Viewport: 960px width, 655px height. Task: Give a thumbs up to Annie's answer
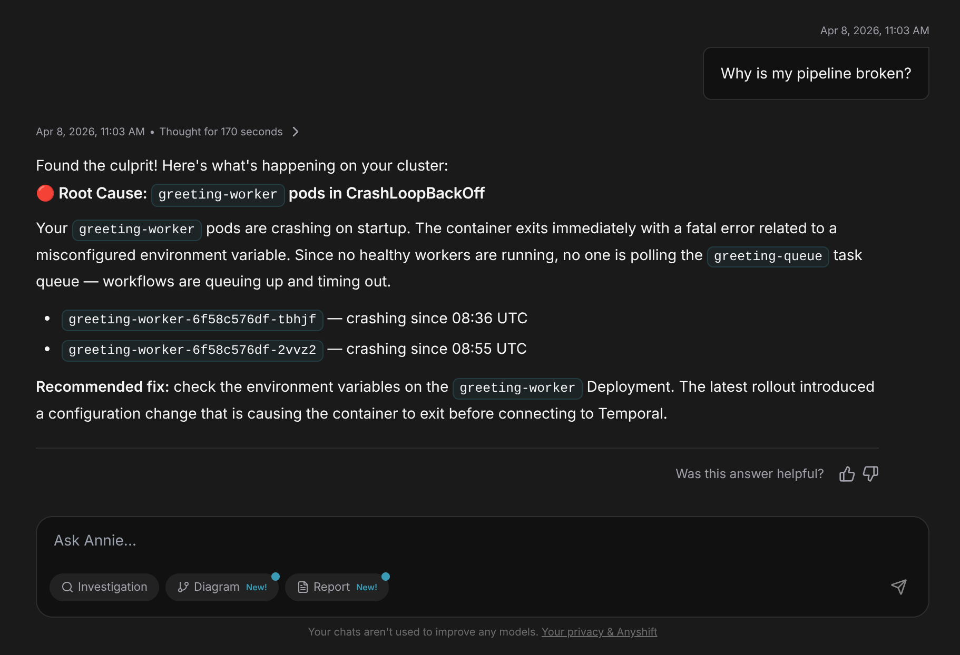pyautogui.click(x=847, y=473)
